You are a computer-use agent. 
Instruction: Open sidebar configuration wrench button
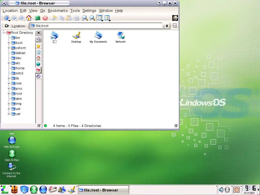pos(39,39)
